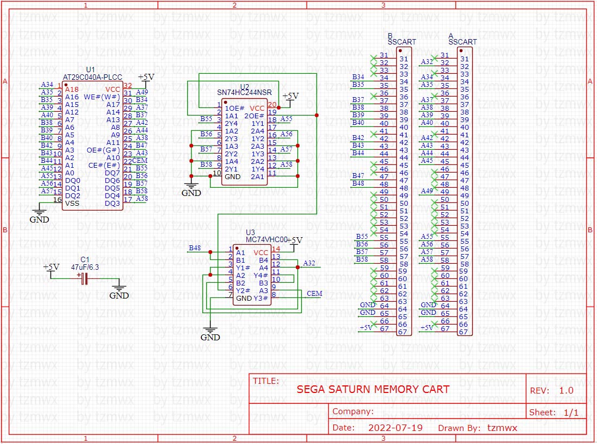Screen dimensions: 597x444
Task: Click the B34 net label on connector B
Action: pyautogui.click(x=358, y=77)
